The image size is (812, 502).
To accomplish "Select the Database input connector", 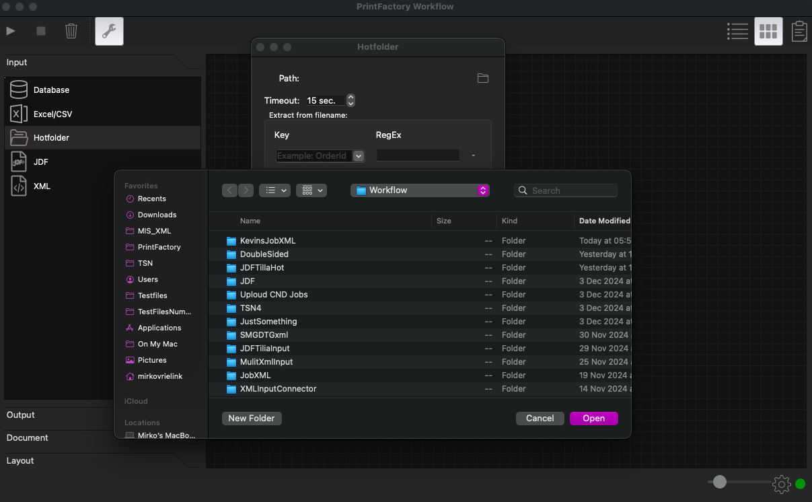I will (x=103, y=89).
